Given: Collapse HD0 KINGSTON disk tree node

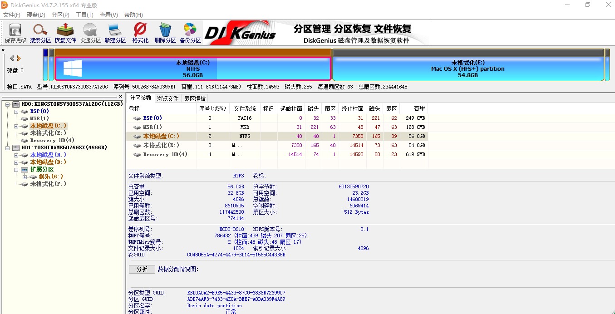Looking at the screenshot, I should tap(9, 104).
